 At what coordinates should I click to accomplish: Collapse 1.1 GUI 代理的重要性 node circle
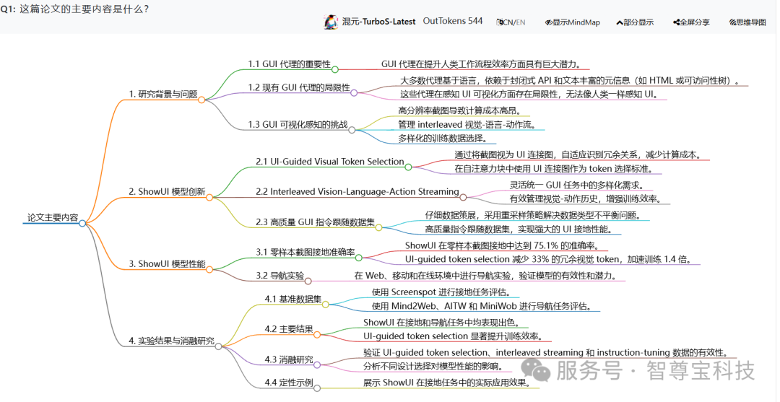(335, 69)
